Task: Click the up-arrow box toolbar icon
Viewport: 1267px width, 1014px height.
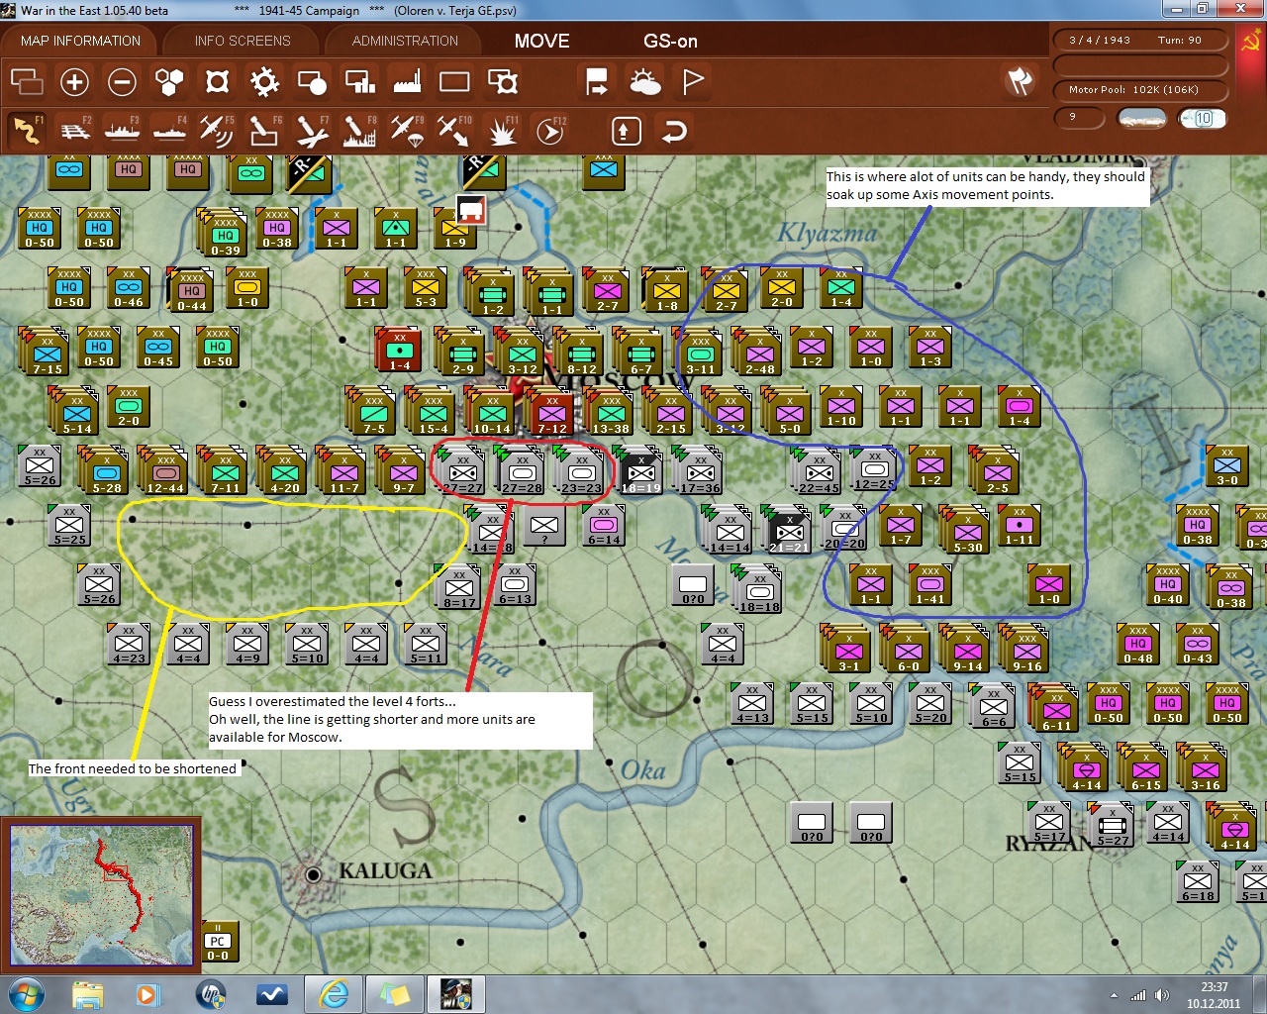Action: tap(626, 131)
